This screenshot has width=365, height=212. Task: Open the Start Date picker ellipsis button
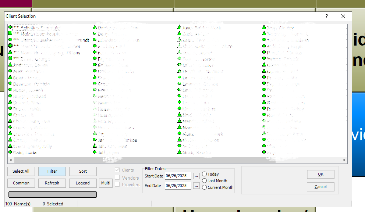tap(196, 176)
